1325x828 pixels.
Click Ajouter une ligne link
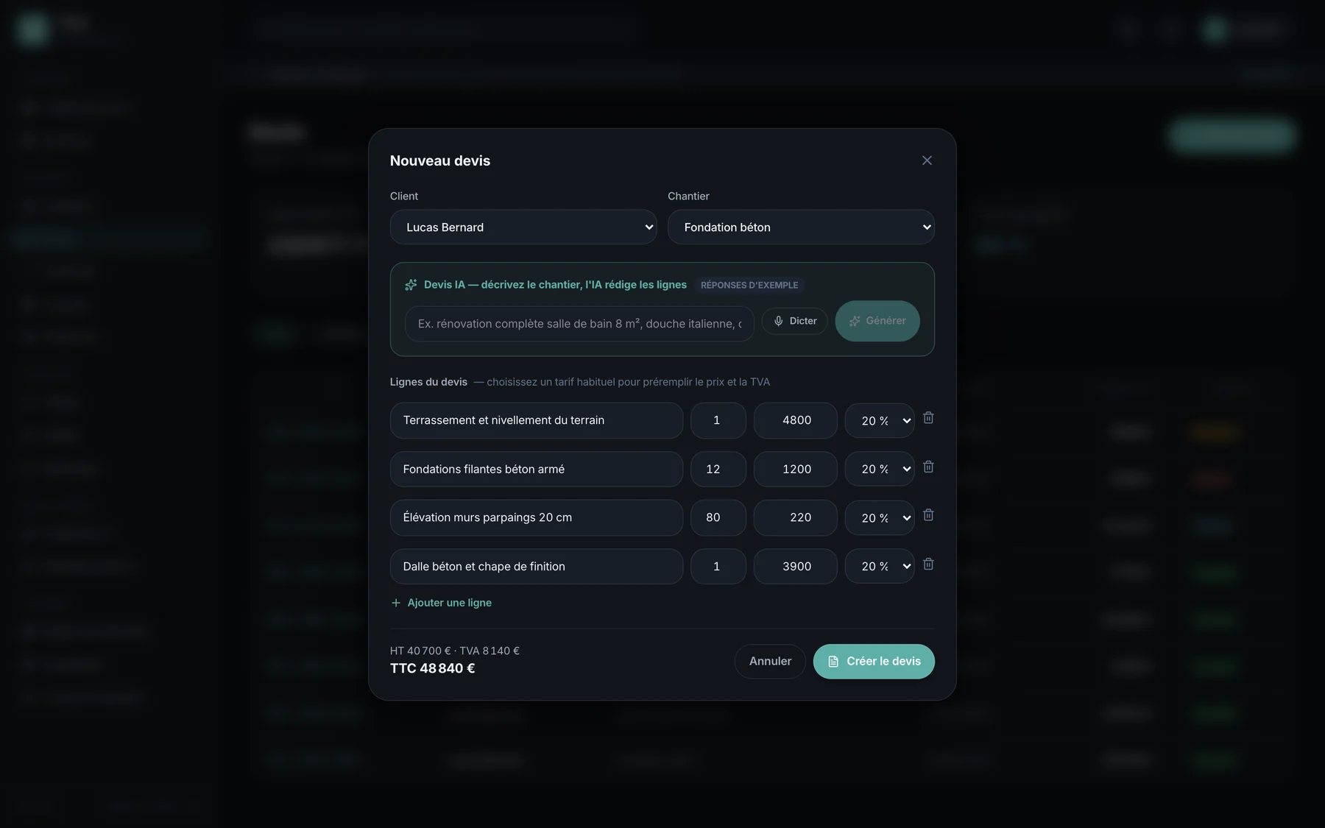click(441, 603)
